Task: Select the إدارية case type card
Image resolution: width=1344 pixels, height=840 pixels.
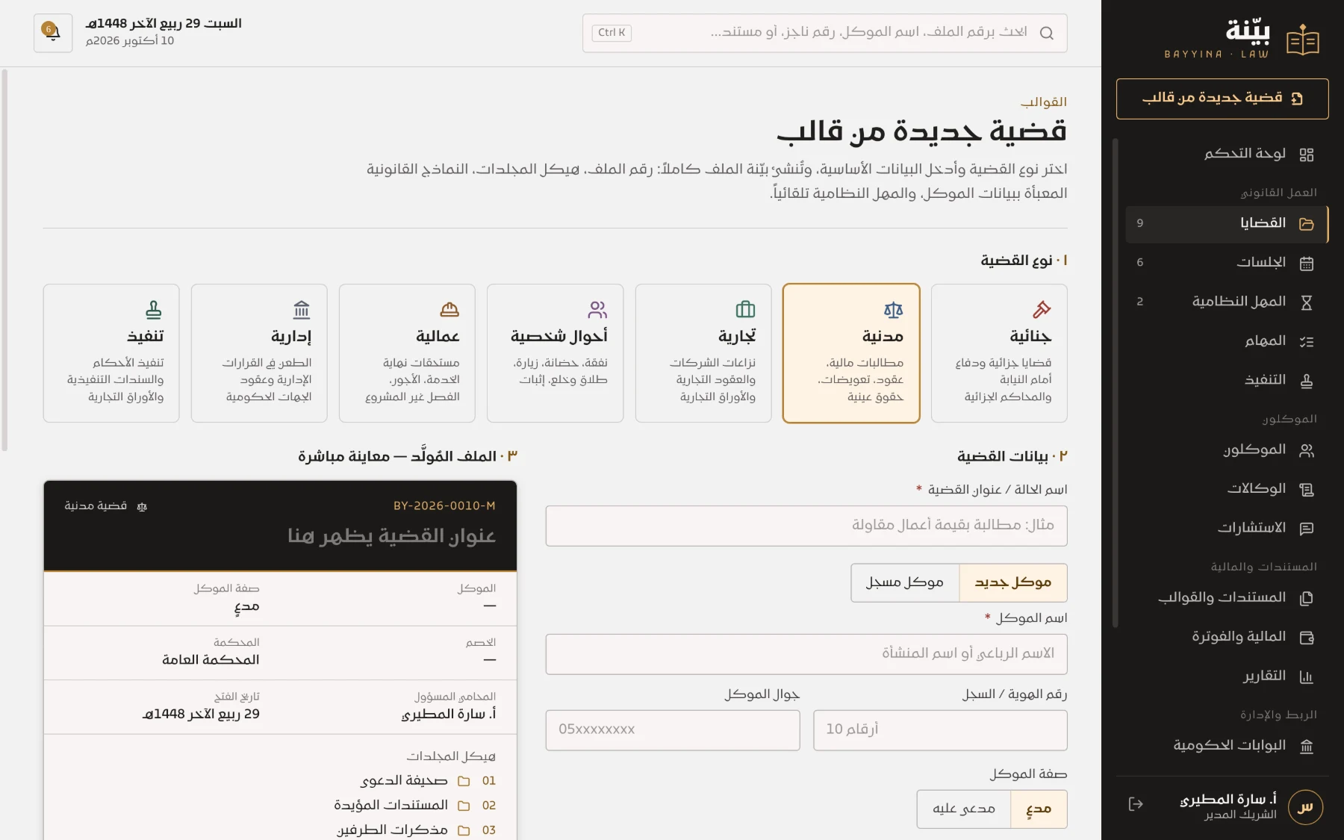Action: [259, 353]
